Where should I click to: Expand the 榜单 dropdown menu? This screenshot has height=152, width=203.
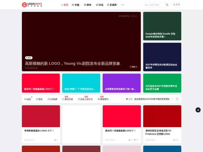click(88, 5)
